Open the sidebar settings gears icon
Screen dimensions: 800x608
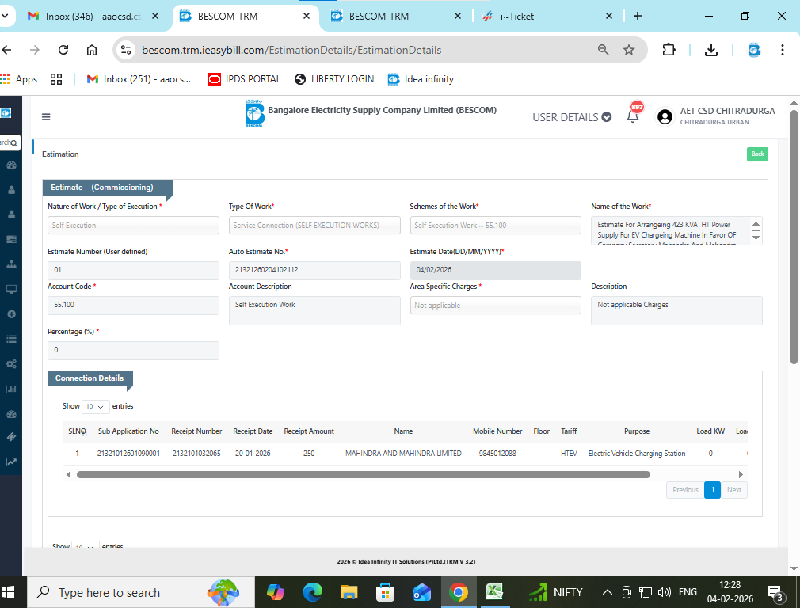click(x=11, y=364)
